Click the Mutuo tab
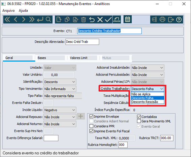191x157 pixels. pyautogui.click(x=116, y=58)
